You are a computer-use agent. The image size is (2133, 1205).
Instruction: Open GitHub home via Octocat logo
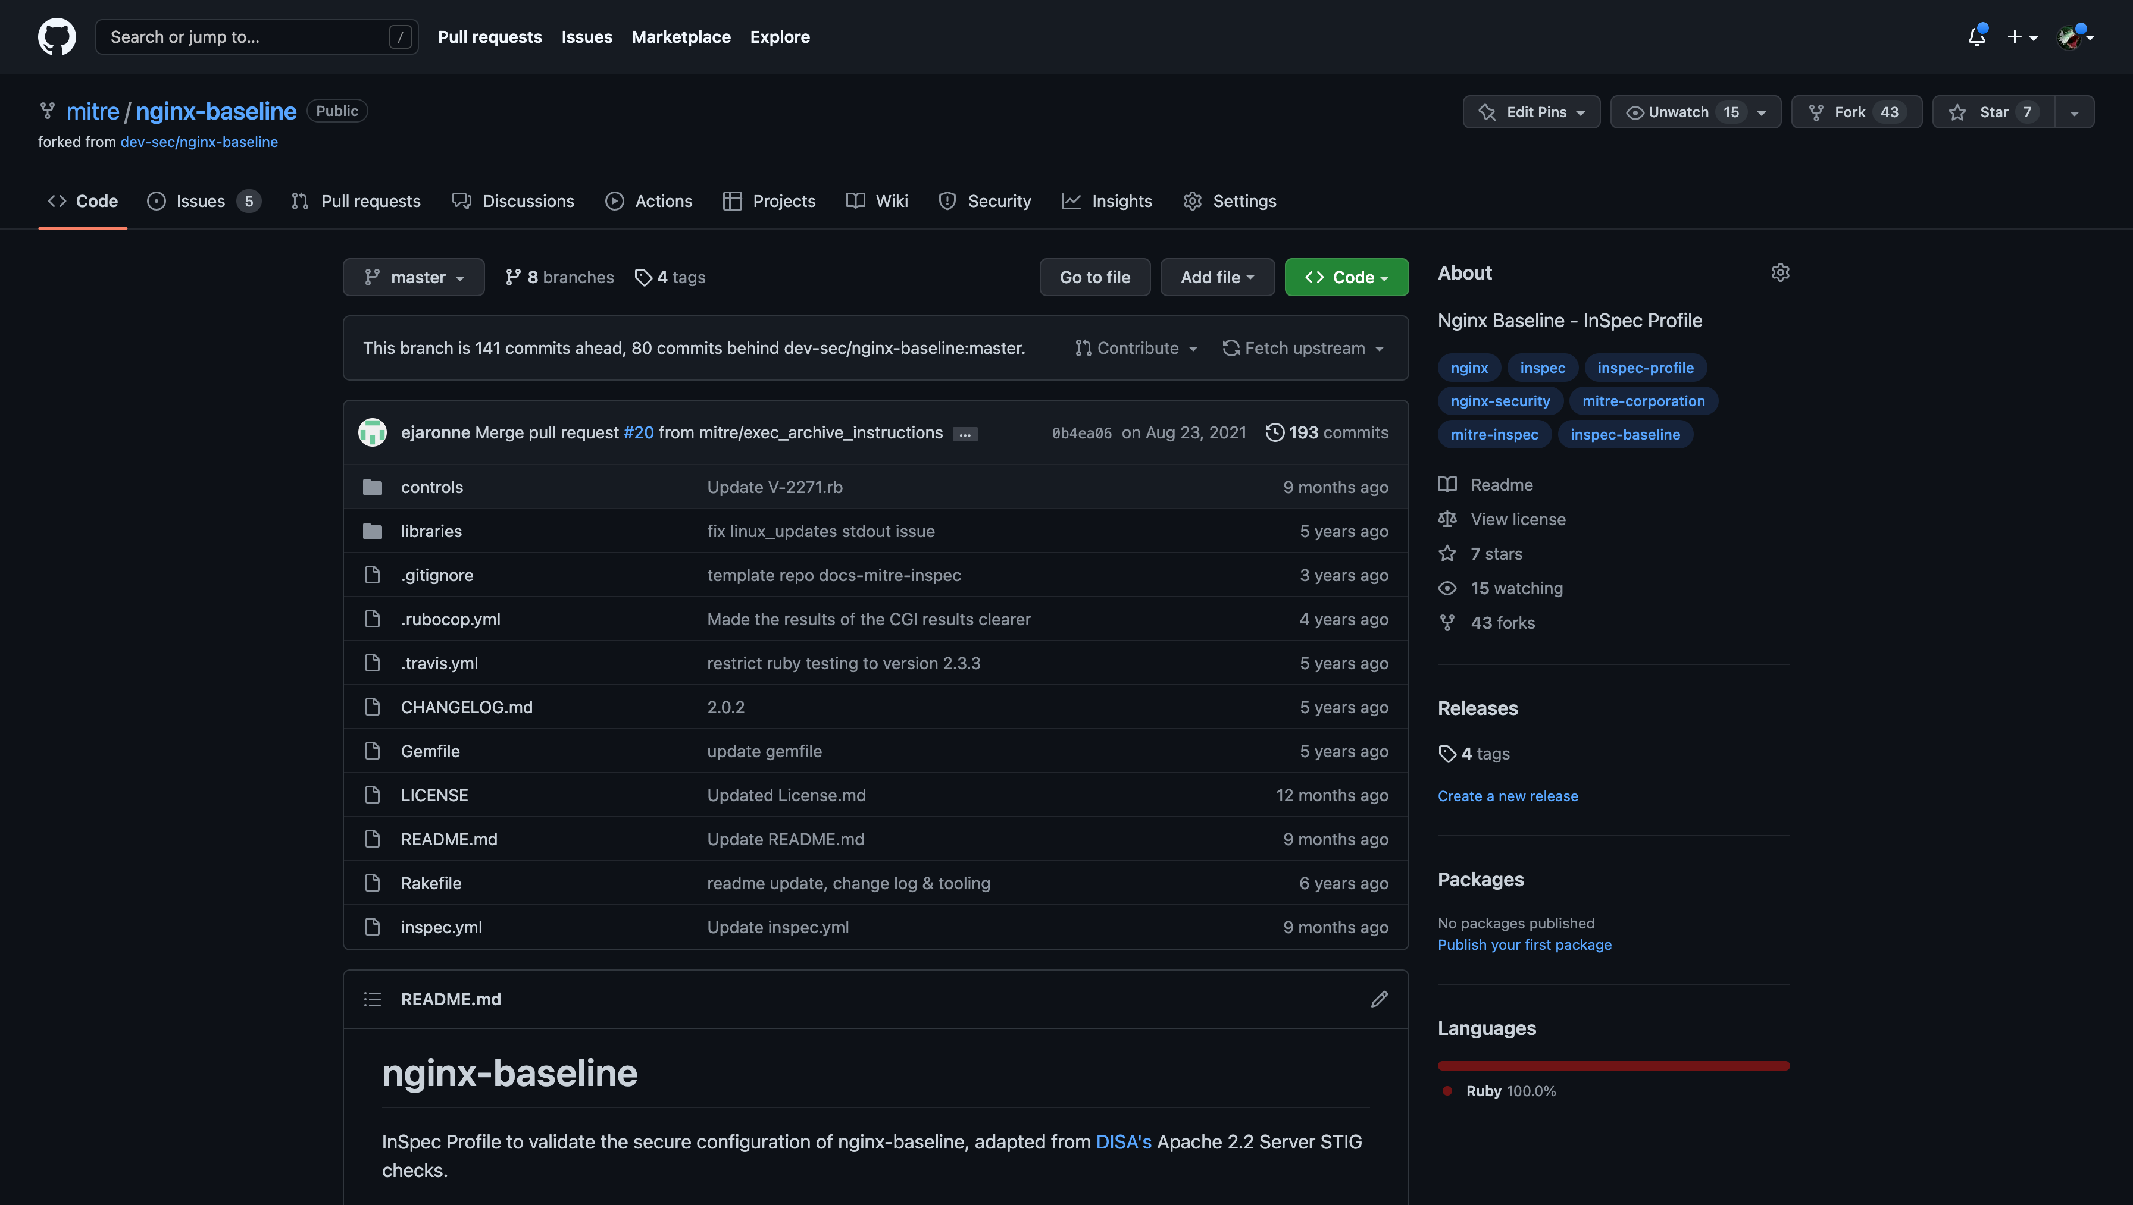point(57,37)
